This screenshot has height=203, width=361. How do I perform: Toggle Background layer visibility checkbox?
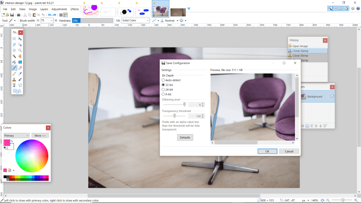(332, 97)
